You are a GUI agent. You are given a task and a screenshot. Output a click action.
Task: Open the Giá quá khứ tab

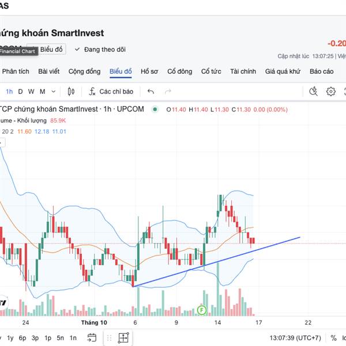pos(283,72)
